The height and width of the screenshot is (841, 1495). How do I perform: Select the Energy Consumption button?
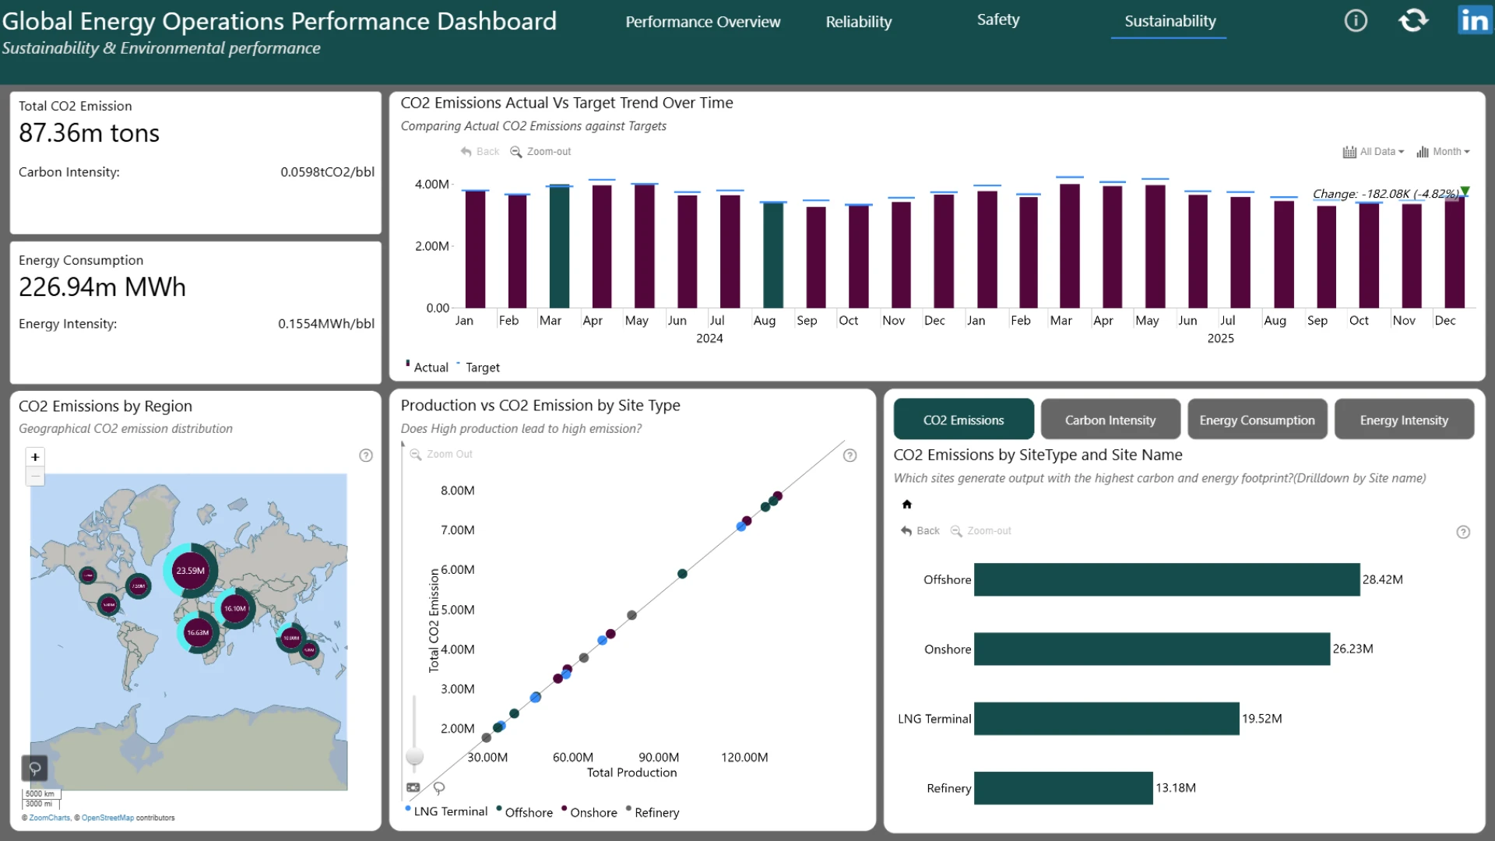[1257, 420]
